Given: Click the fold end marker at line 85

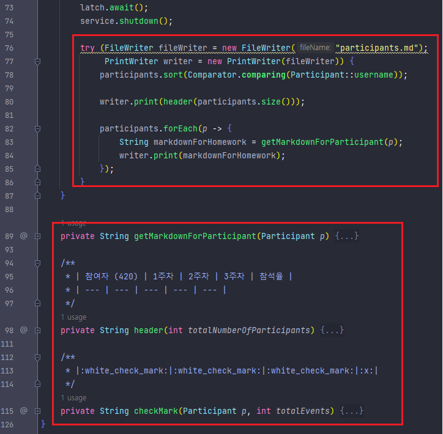Looking at the screenshot, I should 37,169.
